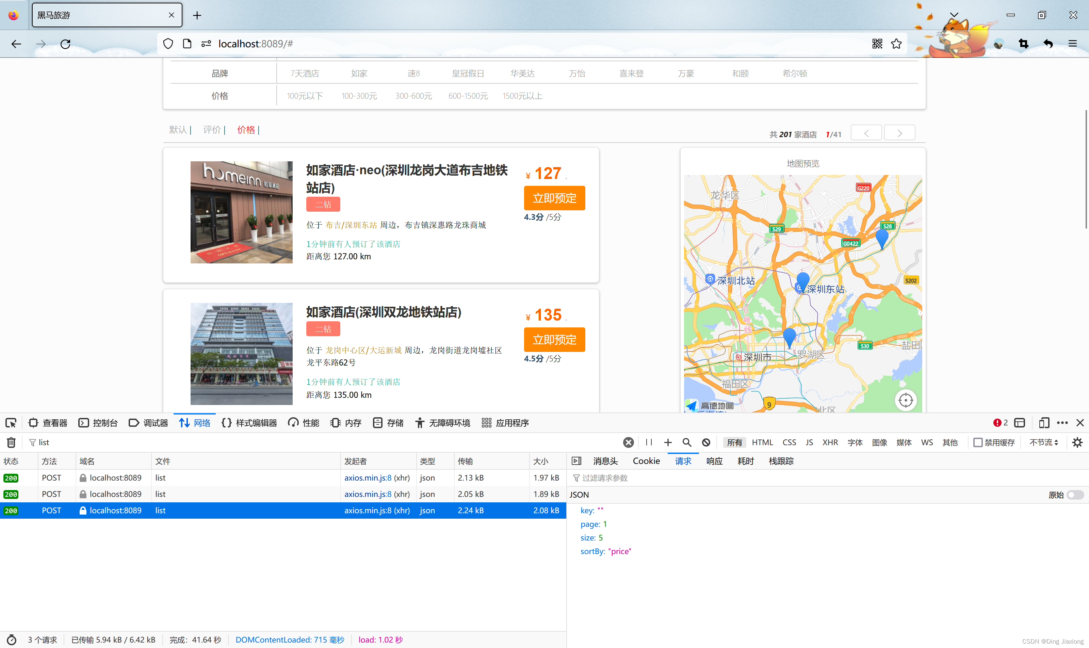Toggle Responsive Design Mode
Image resolution: width=1089 pixels, height=648 pixels.
pyautogui.click(x=1044, y=423)
